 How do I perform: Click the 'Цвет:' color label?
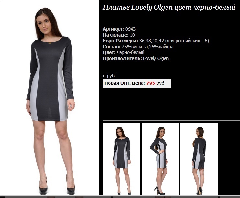(109, 52)
